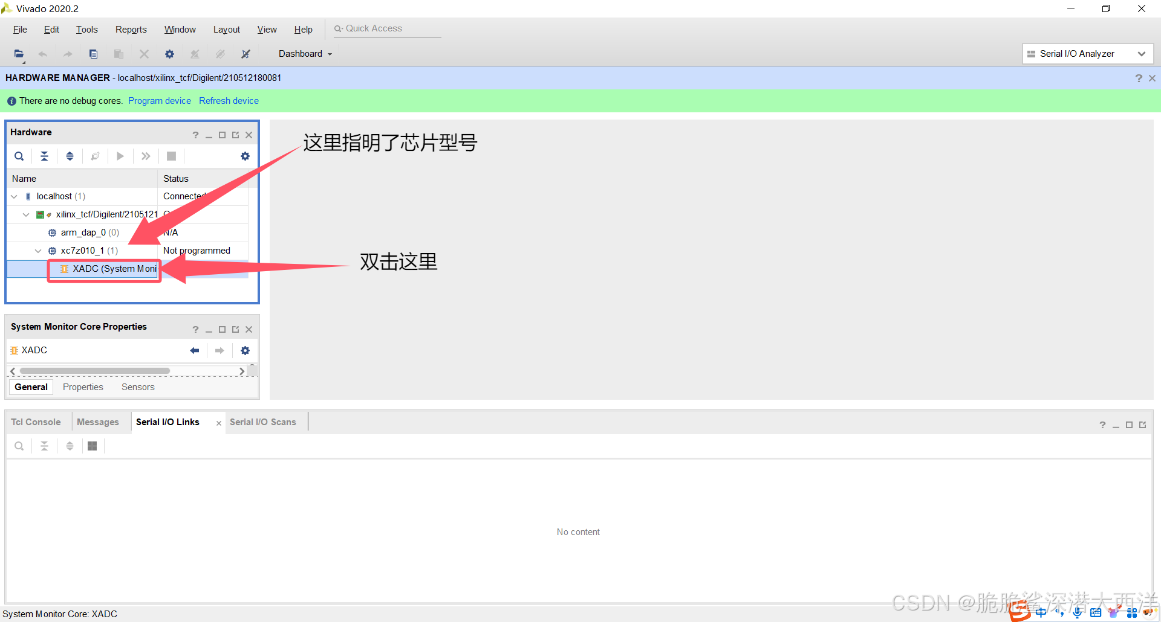
Task: Click the Name column header
Action: coord(82,179)
